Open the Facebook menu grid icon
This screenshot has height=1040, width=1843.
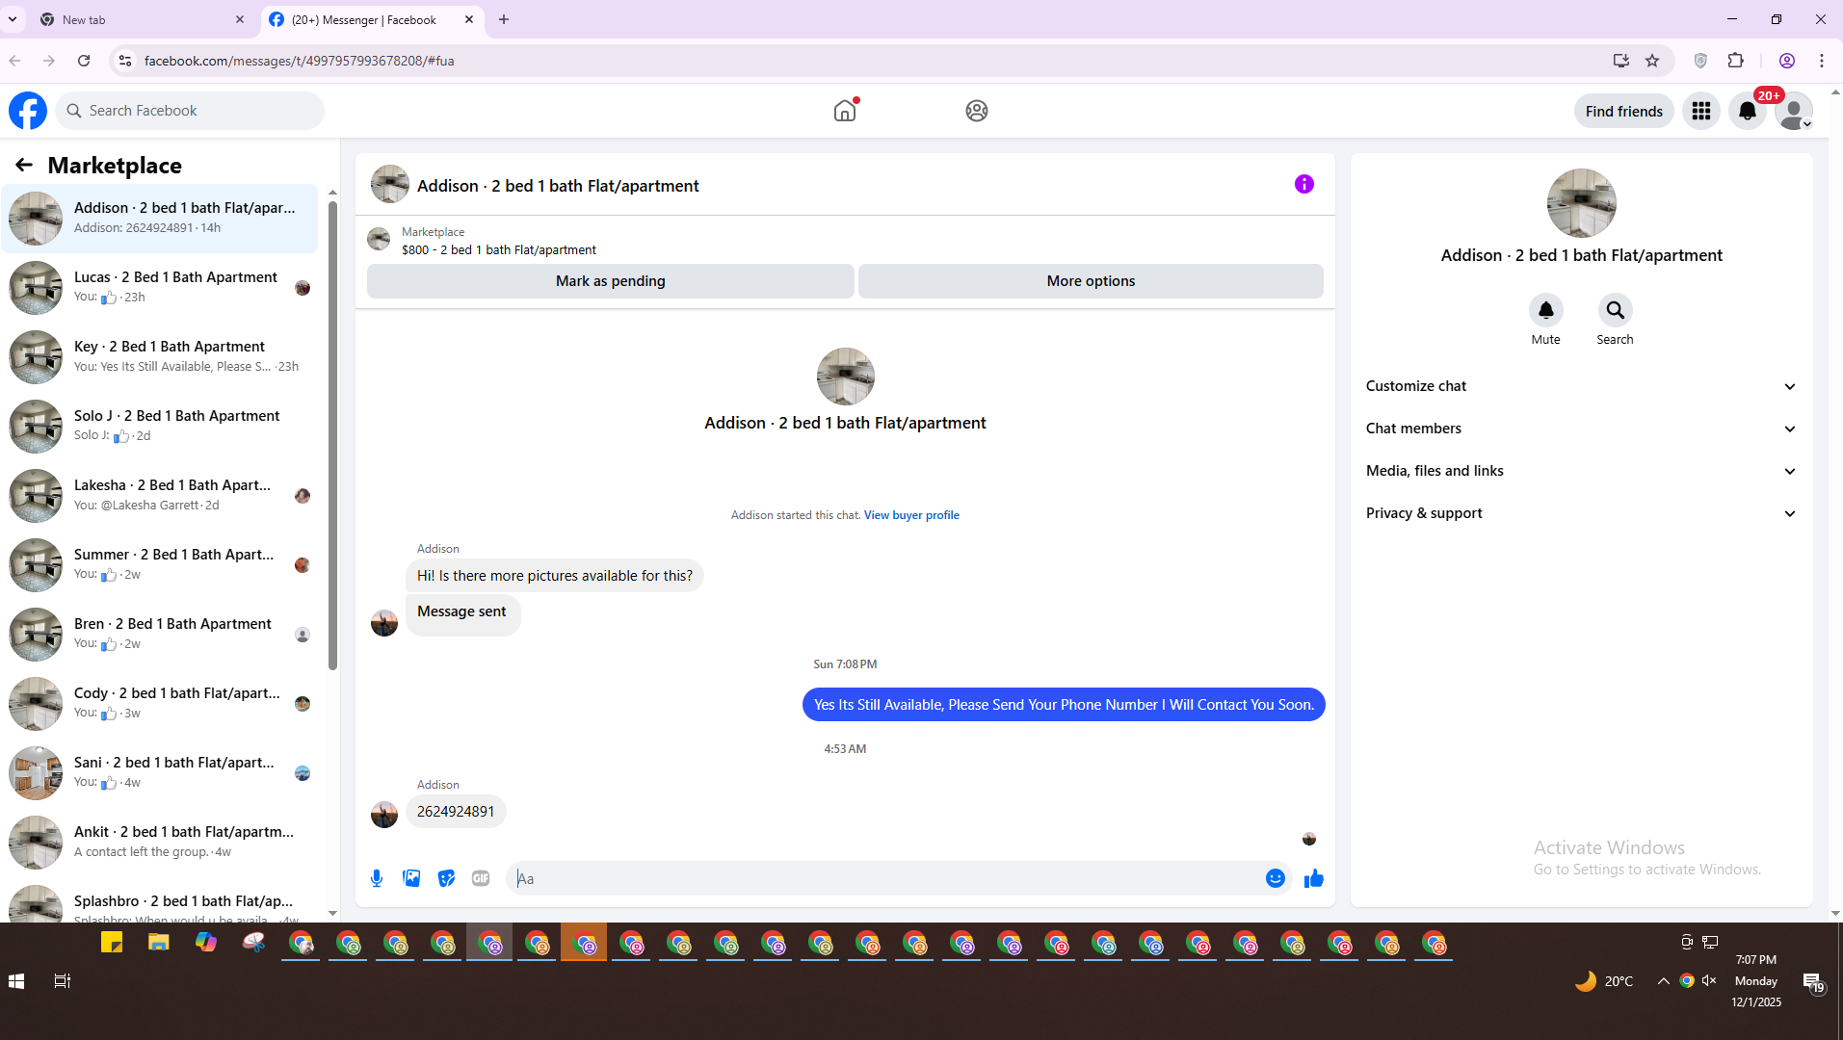[x=1701, y=111]
